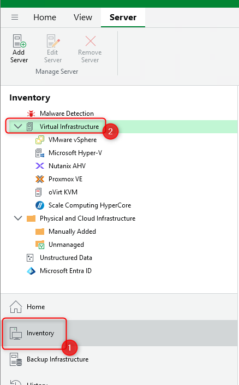
Task: Click the Add Server icon
Action: tap(19, 41)
